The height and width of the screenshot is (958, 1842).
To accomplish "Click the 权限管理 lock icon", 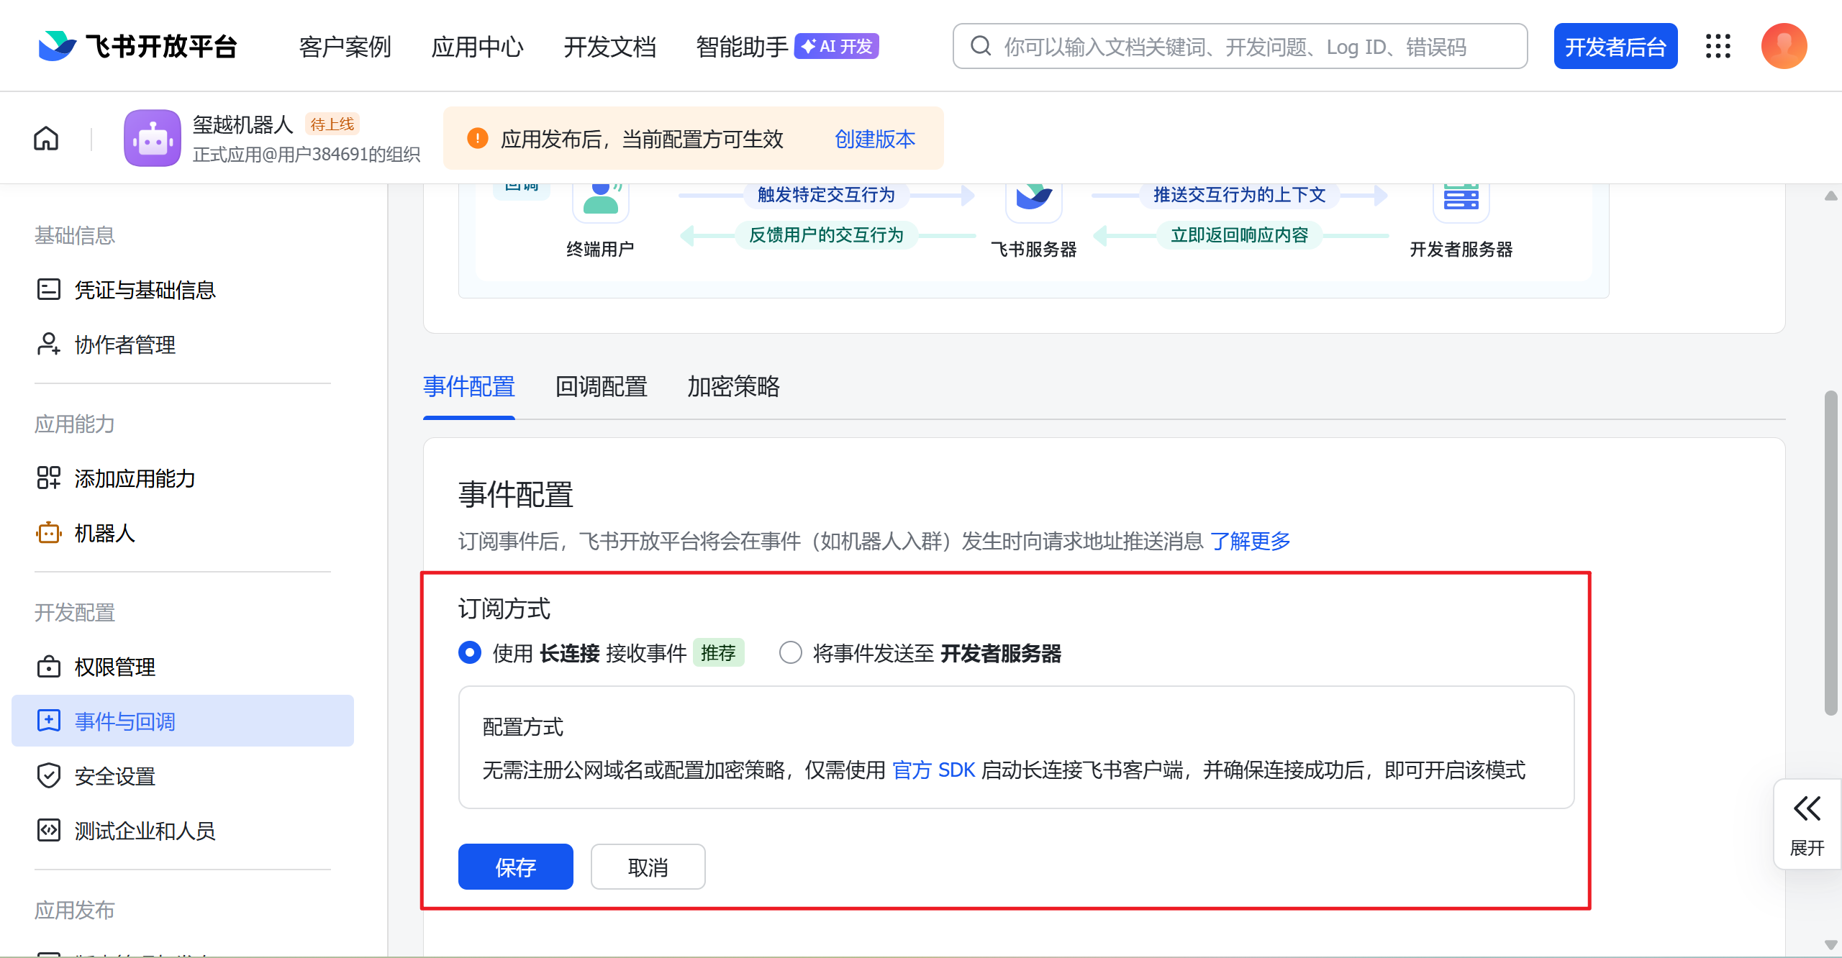I will pyautogui.click(x=48, y=667).
